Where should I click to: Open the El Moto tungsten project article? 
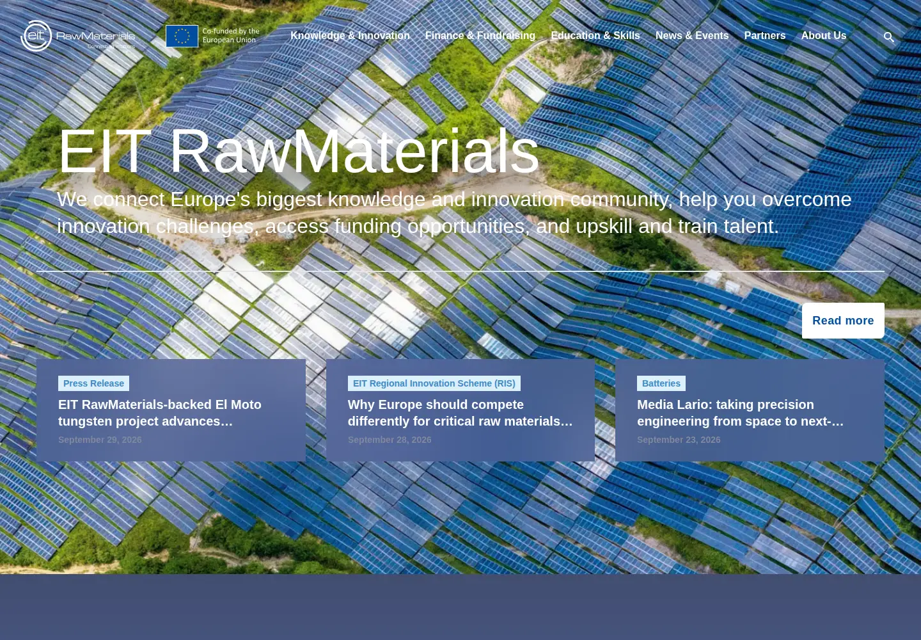coord(160,413)
